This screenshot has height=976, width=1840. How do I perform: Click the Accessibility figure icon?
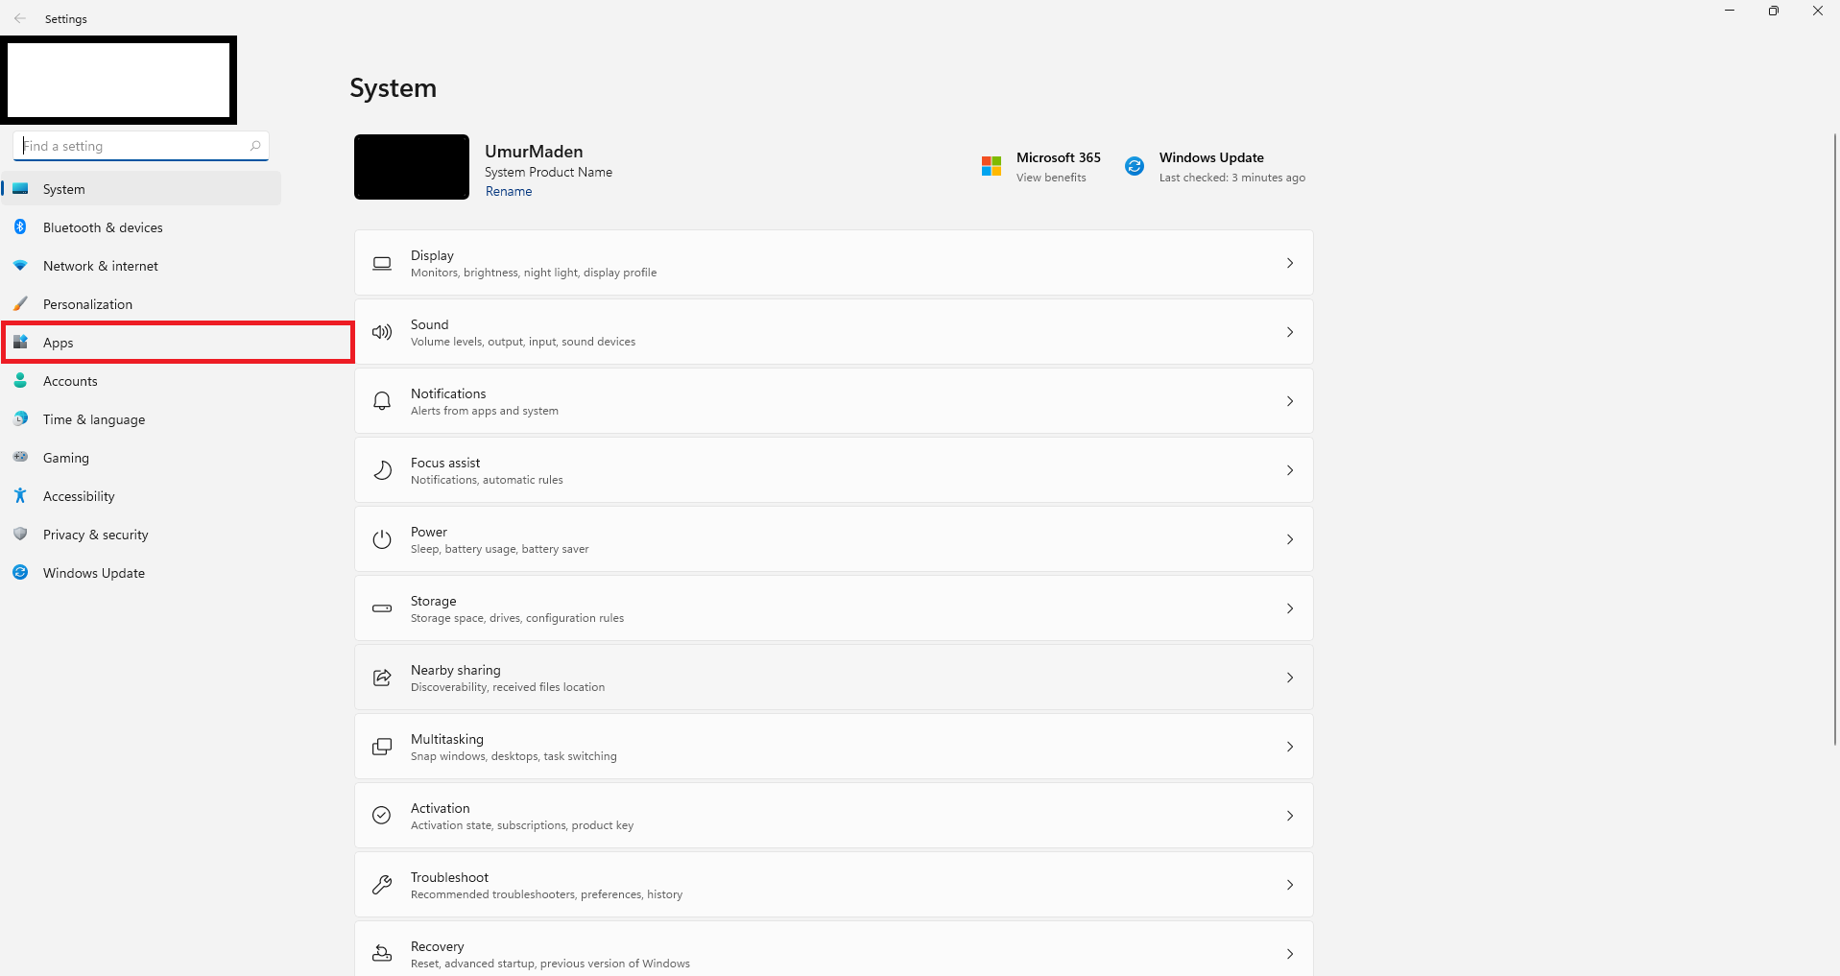click(x=20, y=496)
